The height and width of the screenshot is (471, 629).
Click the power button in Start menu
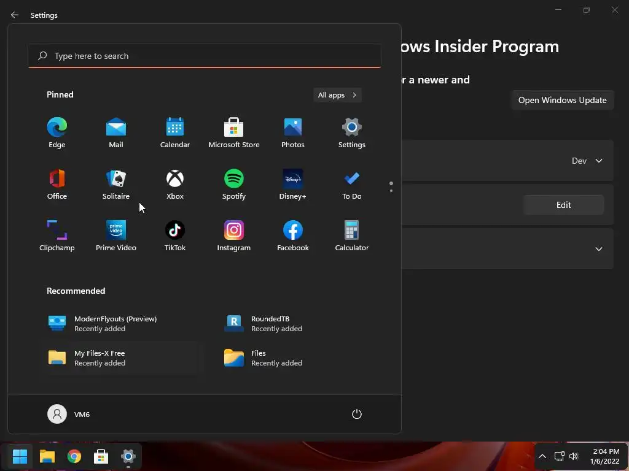357,414
